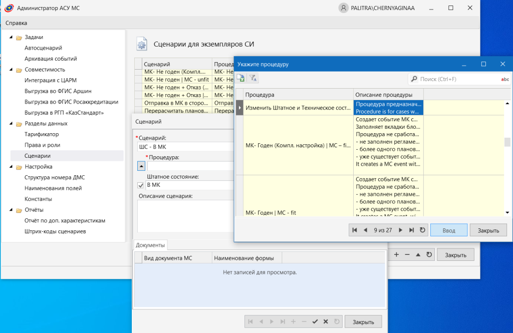The image size is (513, 333).
Task: Open Автосценарий in the tree
Action: tap(43, 48)
